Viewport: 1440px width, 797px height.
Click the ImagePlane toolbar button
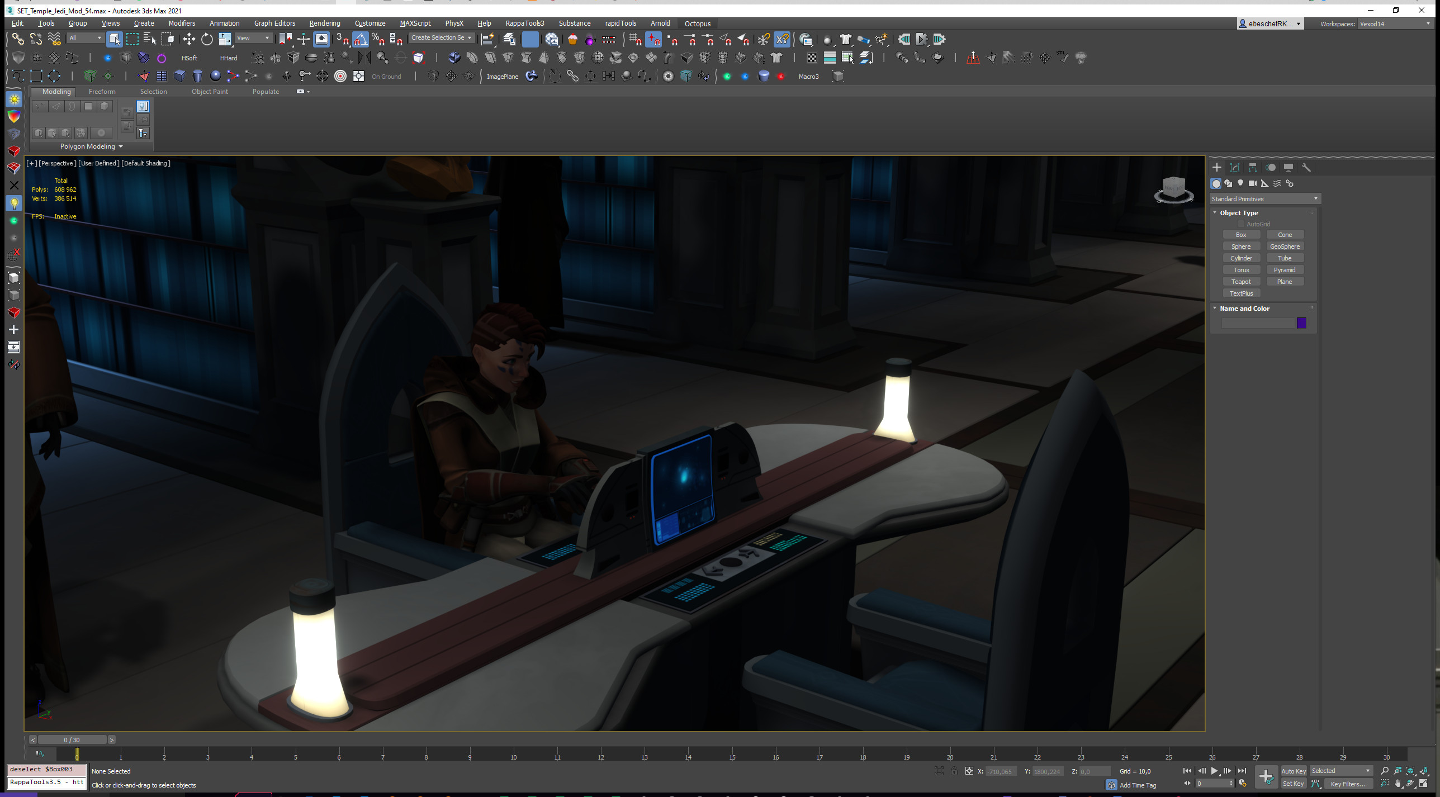(x=503, y=77)
